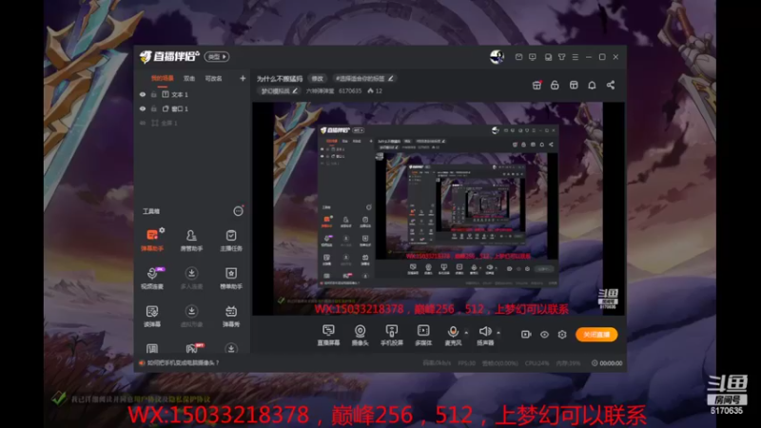
Task: Select the first red scene tab
Action: (162, 78)
